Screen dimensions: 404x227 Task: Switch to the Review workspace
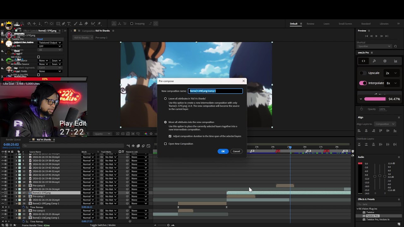click(310, 24)
